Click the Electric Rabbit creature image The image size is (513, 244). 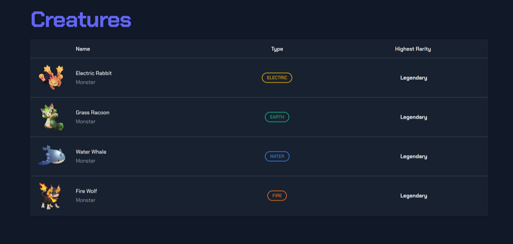[51, 77]
